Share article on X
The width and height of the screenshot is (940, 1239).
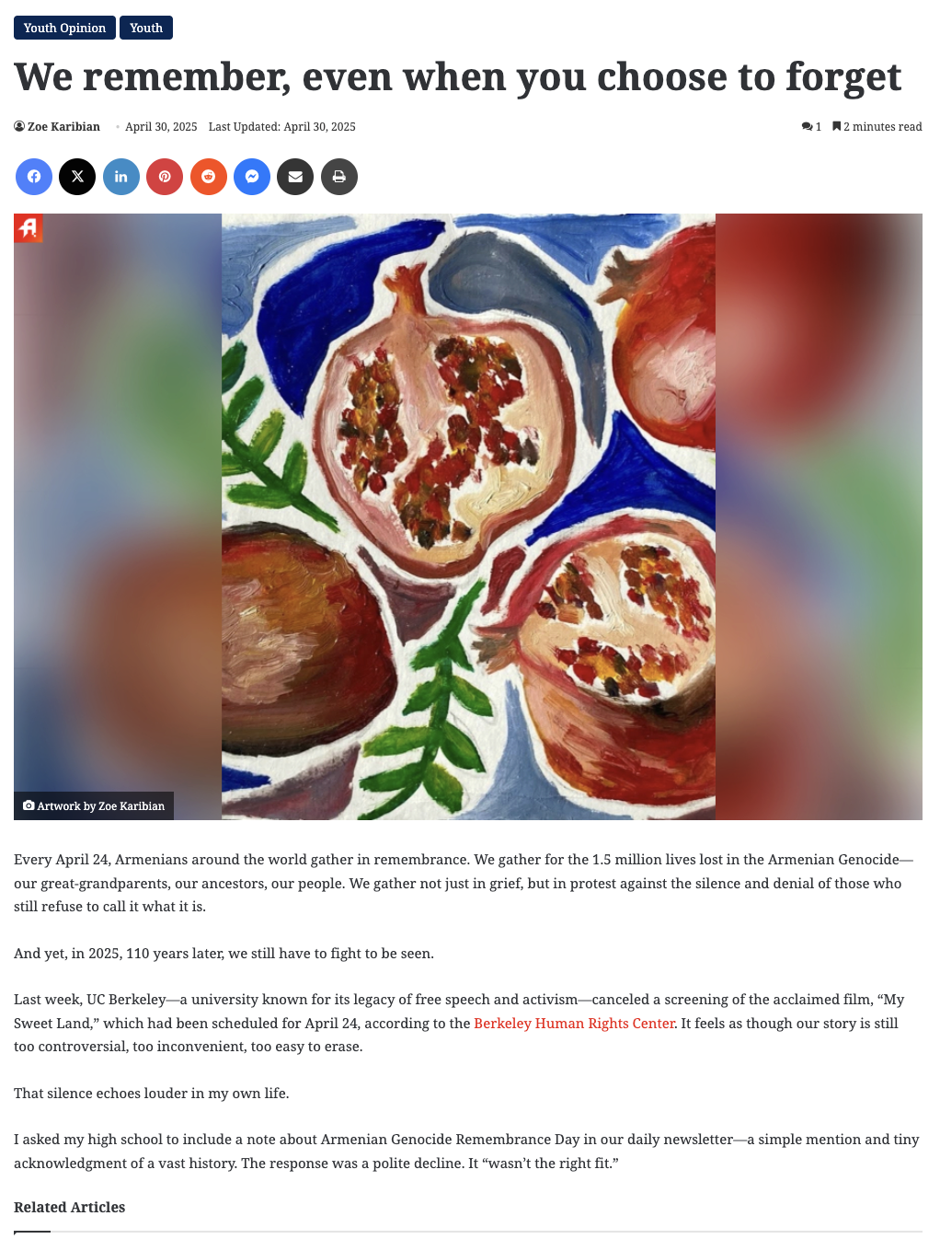tap(77, 177)
